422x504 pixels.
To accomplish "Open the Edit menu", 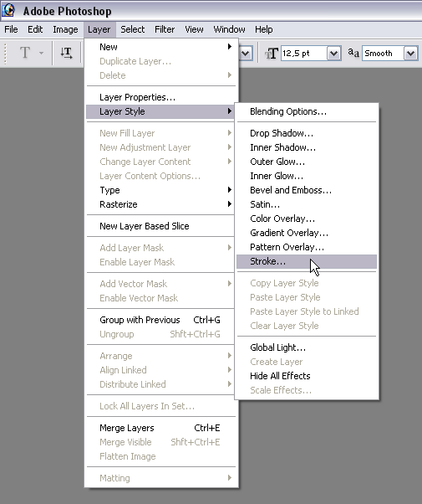I will (x=35, y=29).
